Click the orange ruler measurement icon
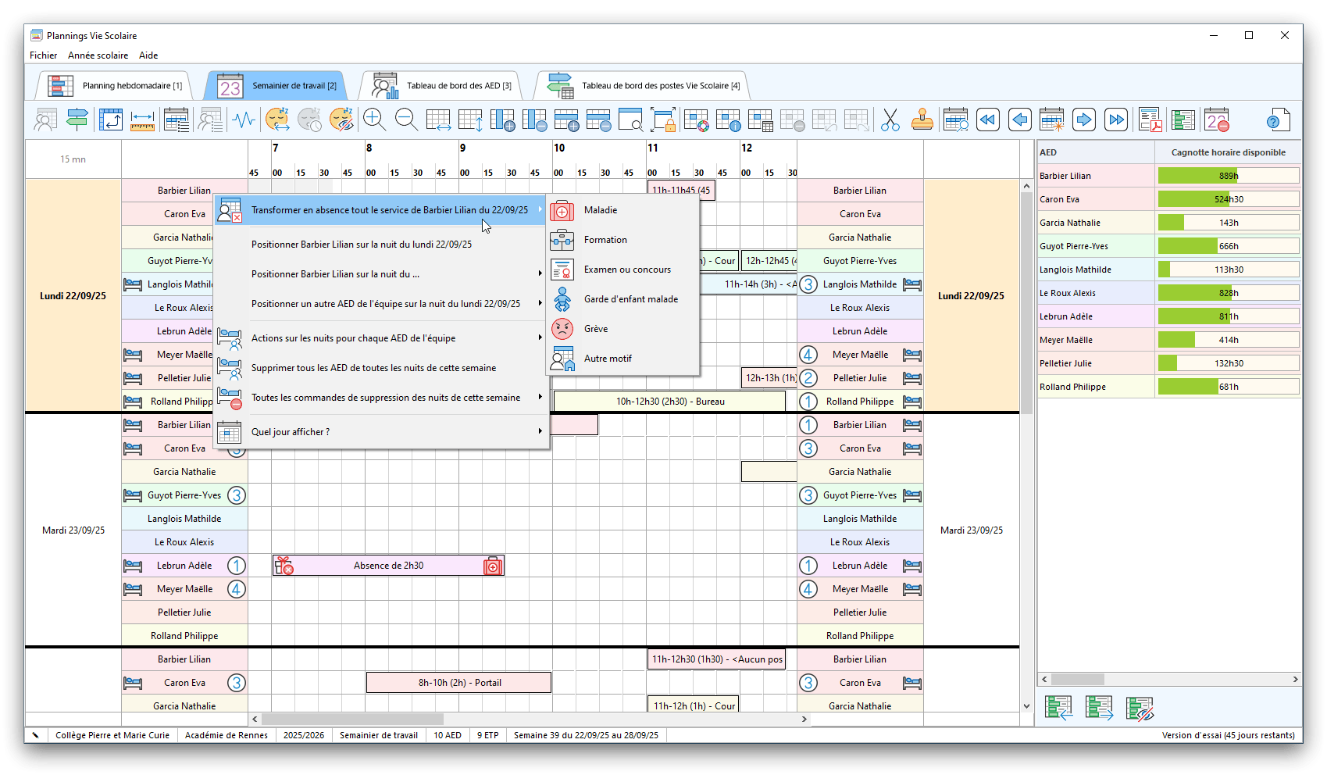Viewport: 1327px width, 775px height. click(142, 120)
